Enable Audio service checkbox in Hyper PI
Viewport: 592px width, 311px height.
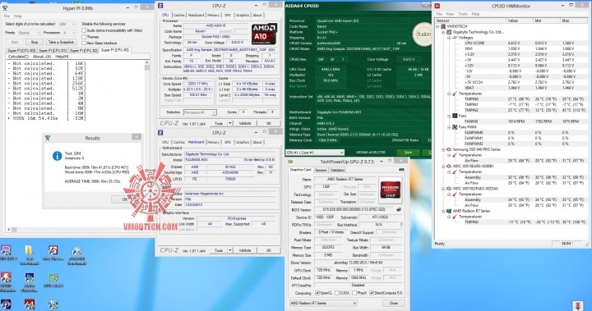coord(84,30)
